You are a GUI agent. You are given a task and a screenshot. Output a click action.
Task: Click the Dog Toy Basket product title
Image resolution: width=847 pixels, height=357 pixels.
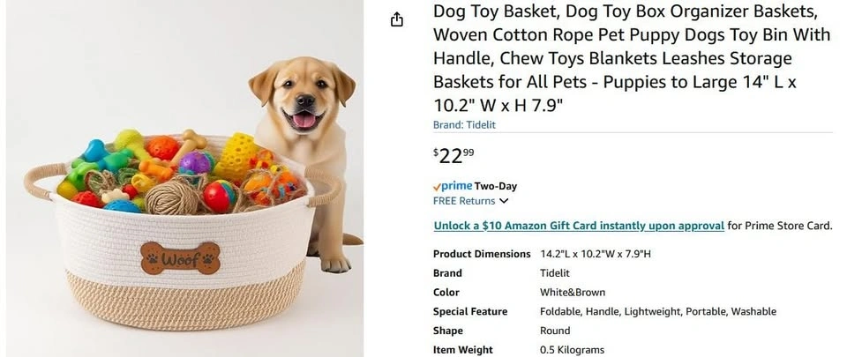pos(632,58)
